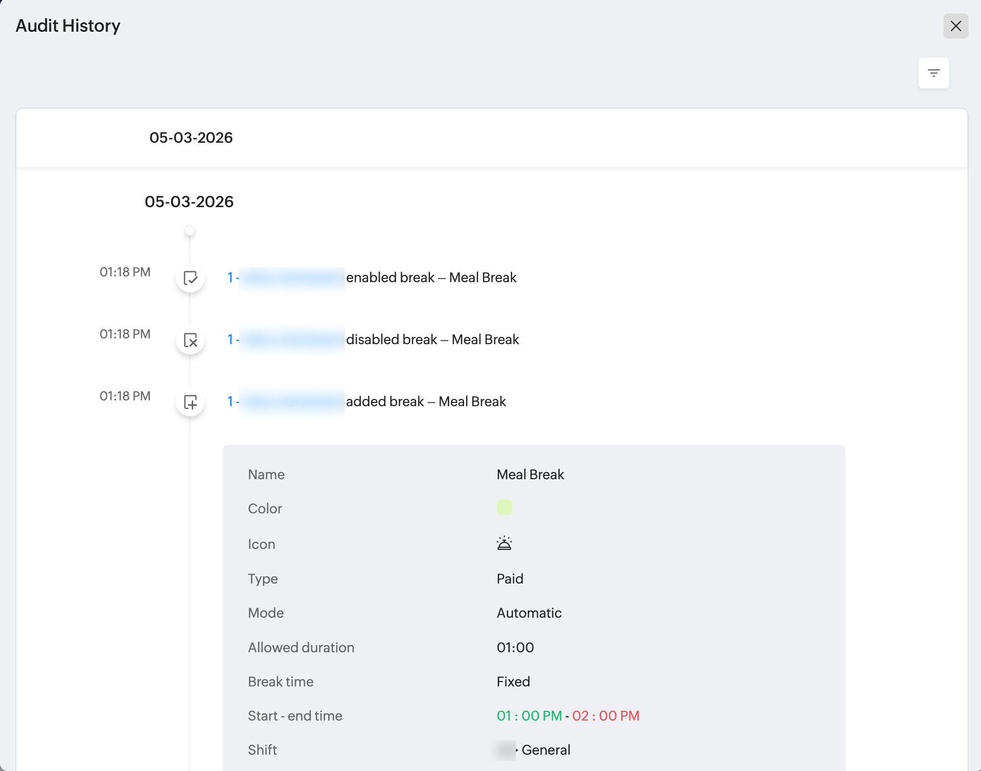The width and height of the screenshot is (981, 771).
Task: Click the red 02:00 PM end time
Action: coord(605,716)
